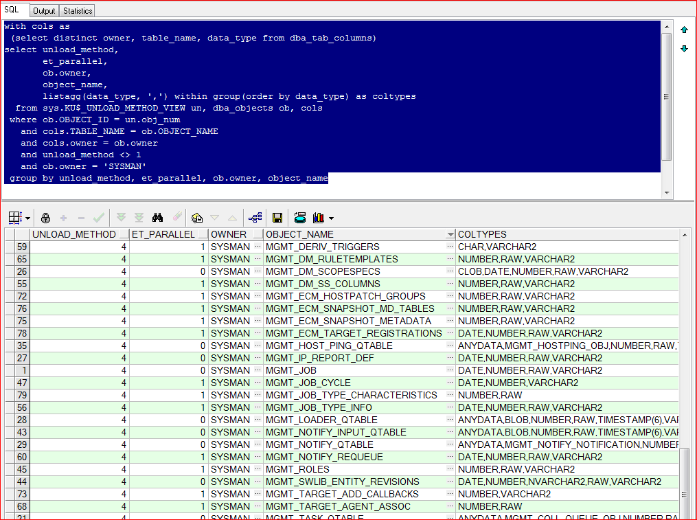Image resolution: width=697 pixels, height=520 pixels.
Task: Click the linked query tree icon
Action: 255,218
